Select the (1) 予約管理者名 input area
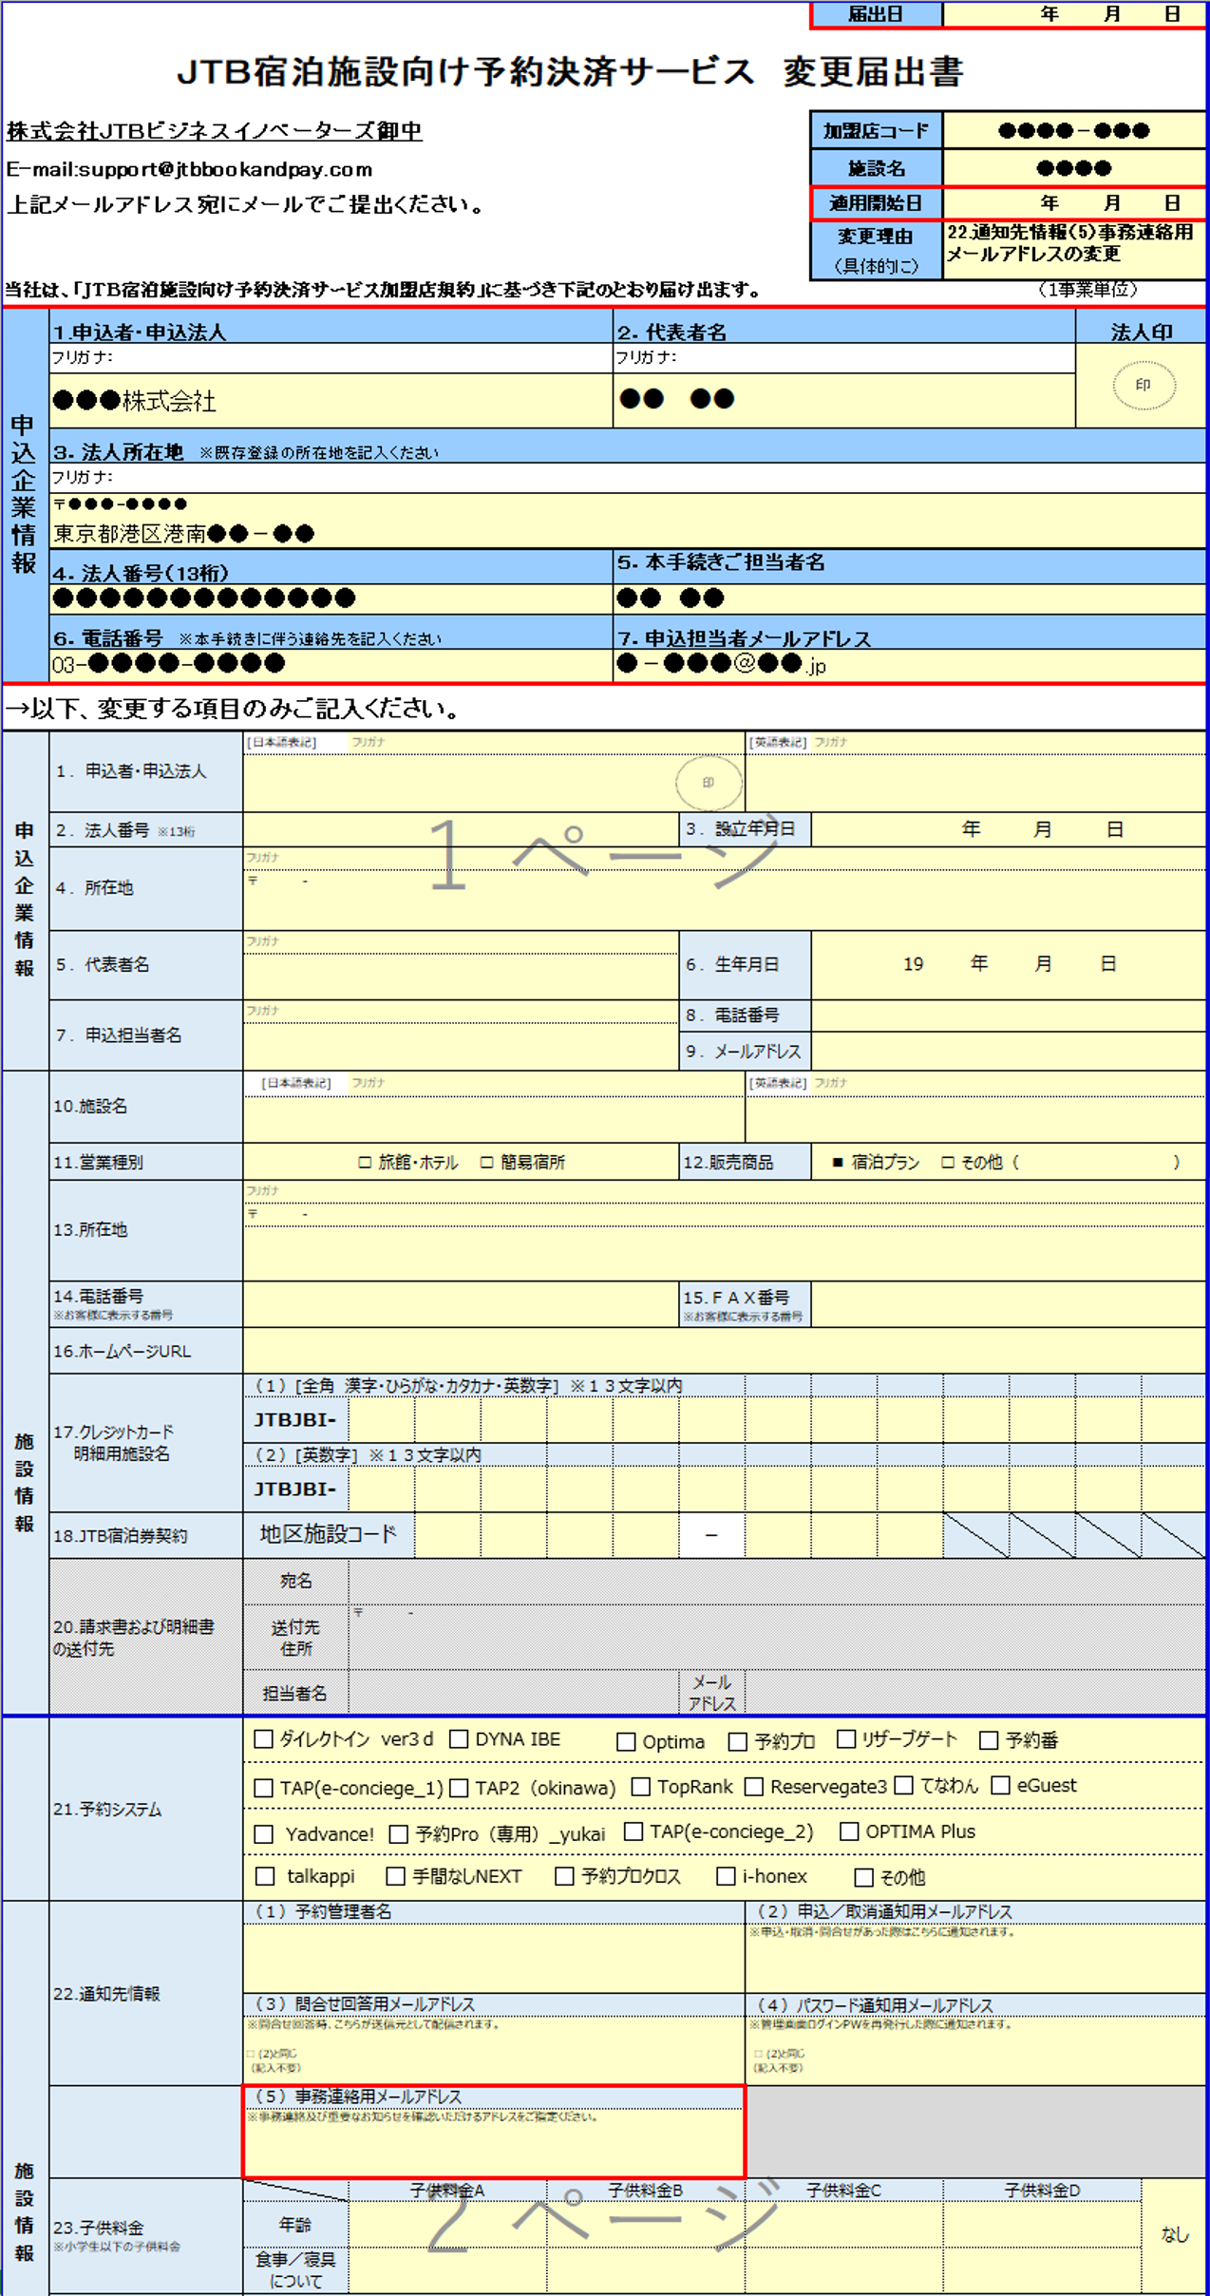The image size is (1210, 2296). coord(494,1958)
